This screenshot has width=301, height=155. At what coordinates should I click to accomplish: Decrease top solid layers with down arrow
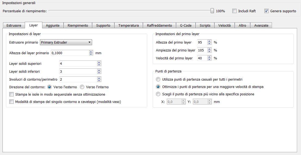pos(99,65)
